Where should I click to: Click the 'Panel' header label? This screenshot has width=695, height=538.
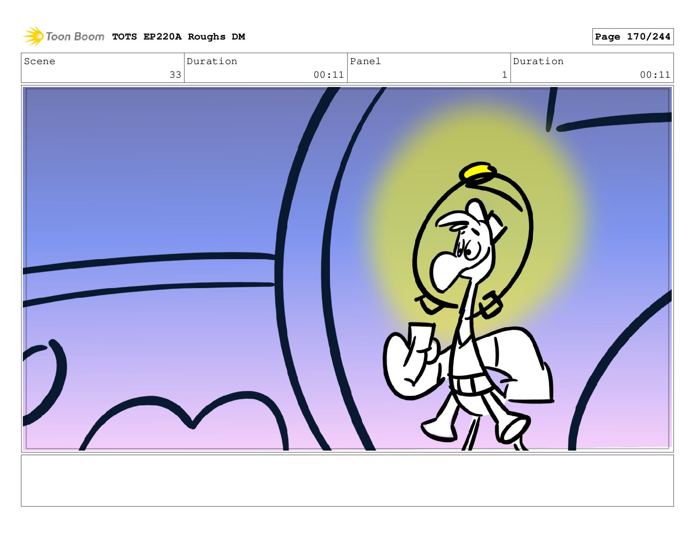coord(365,61)
